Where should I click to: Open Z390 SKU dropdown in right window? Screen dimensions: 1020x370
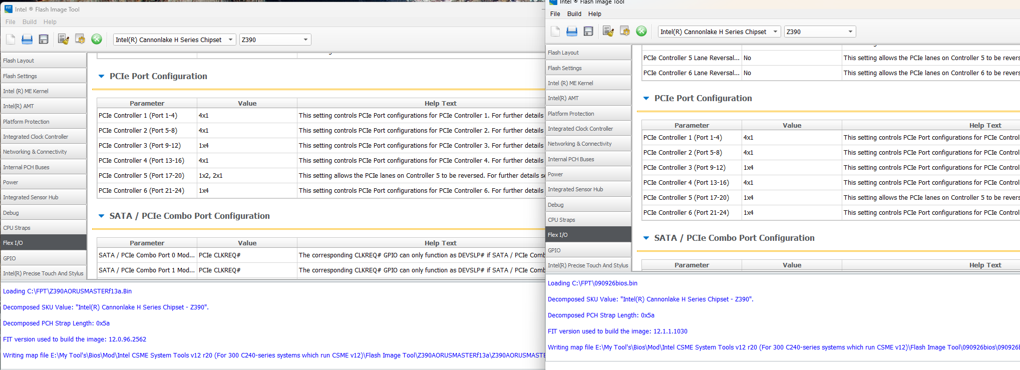click(x=820, y=32)
